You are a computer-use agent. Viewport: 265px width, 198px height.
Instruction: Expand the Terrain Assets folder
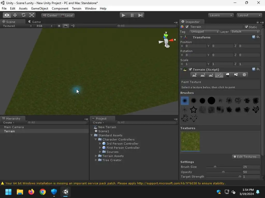[x=96, y=156]
